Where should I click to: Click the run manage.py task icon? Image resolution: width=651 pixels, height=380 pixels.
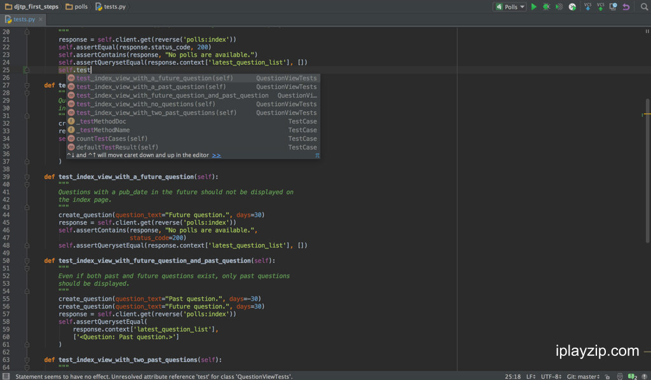click(572, 6)
